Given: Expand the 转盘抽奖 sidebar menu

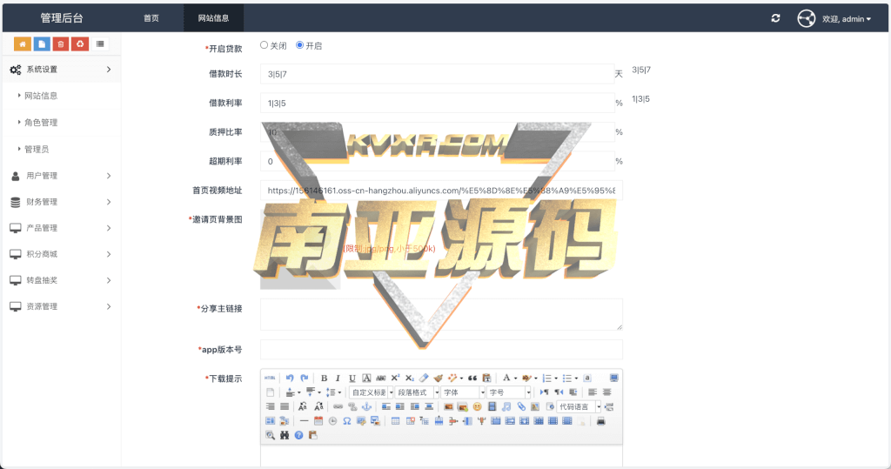Looking at the screenshot, I should [60, 280].
